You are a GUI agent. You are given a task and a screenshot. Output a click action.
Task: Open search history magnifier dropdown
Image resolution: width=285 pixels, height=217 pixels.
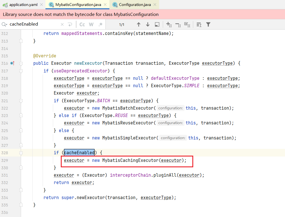pyautogui.click(x=5, y=24)
